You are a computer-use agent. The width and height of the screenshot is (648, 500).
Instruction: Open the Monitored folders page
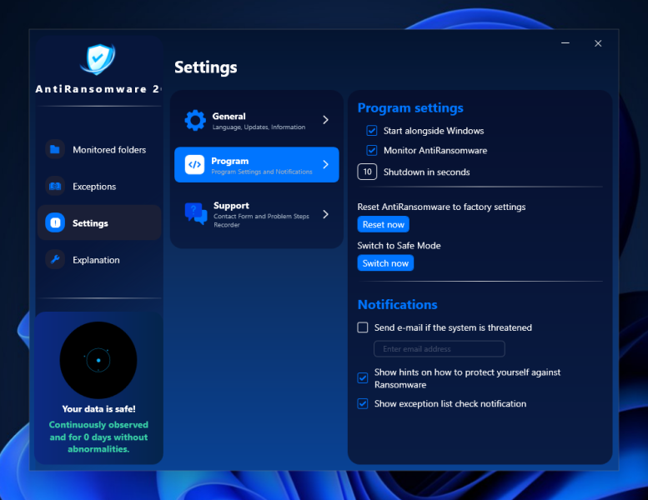pyautogui.click(x=99, y=149)
